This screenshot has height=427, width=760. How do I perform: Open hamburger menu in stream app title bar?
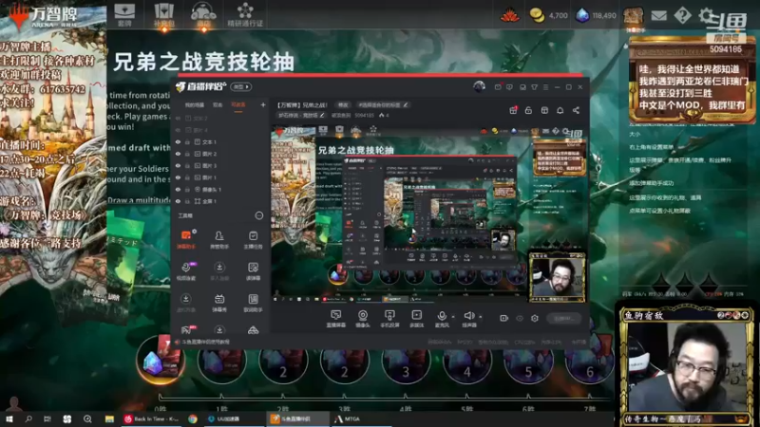pos(545,87)
